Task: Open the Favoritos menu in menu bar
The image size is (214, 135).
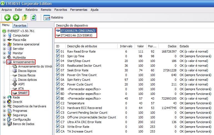Action: pos(61,10)
